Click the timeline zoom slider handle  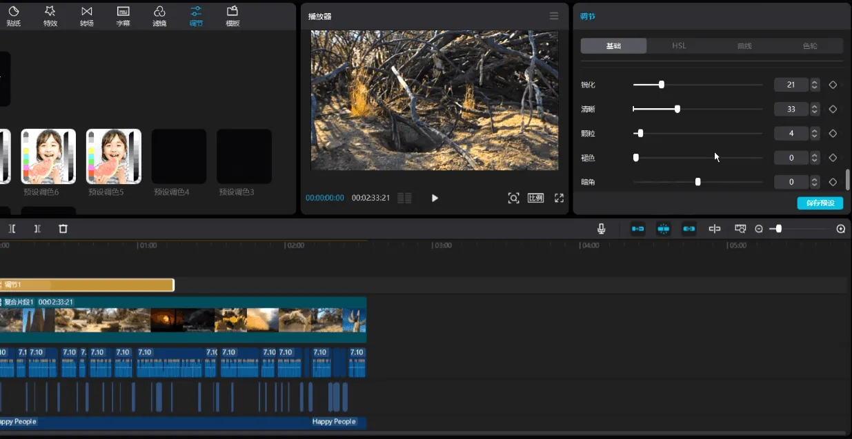[x=779, y=229]
